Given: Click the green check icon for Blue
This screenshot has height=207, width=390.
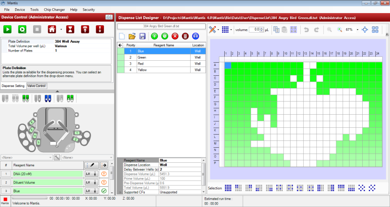Looking at the screenshot, I should pyautogui.click(x=104, y=191).
